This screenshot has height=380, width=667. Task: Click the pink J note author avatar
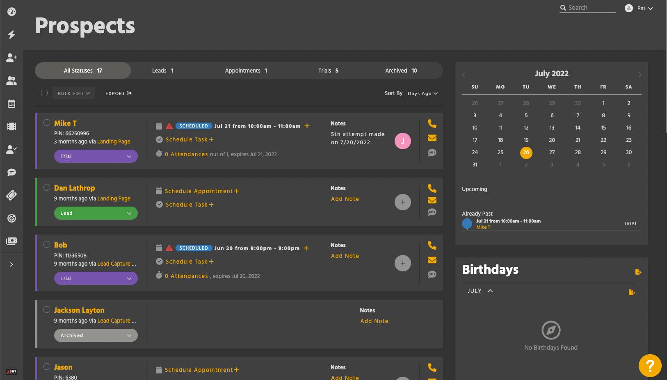[x=403, y=141]
